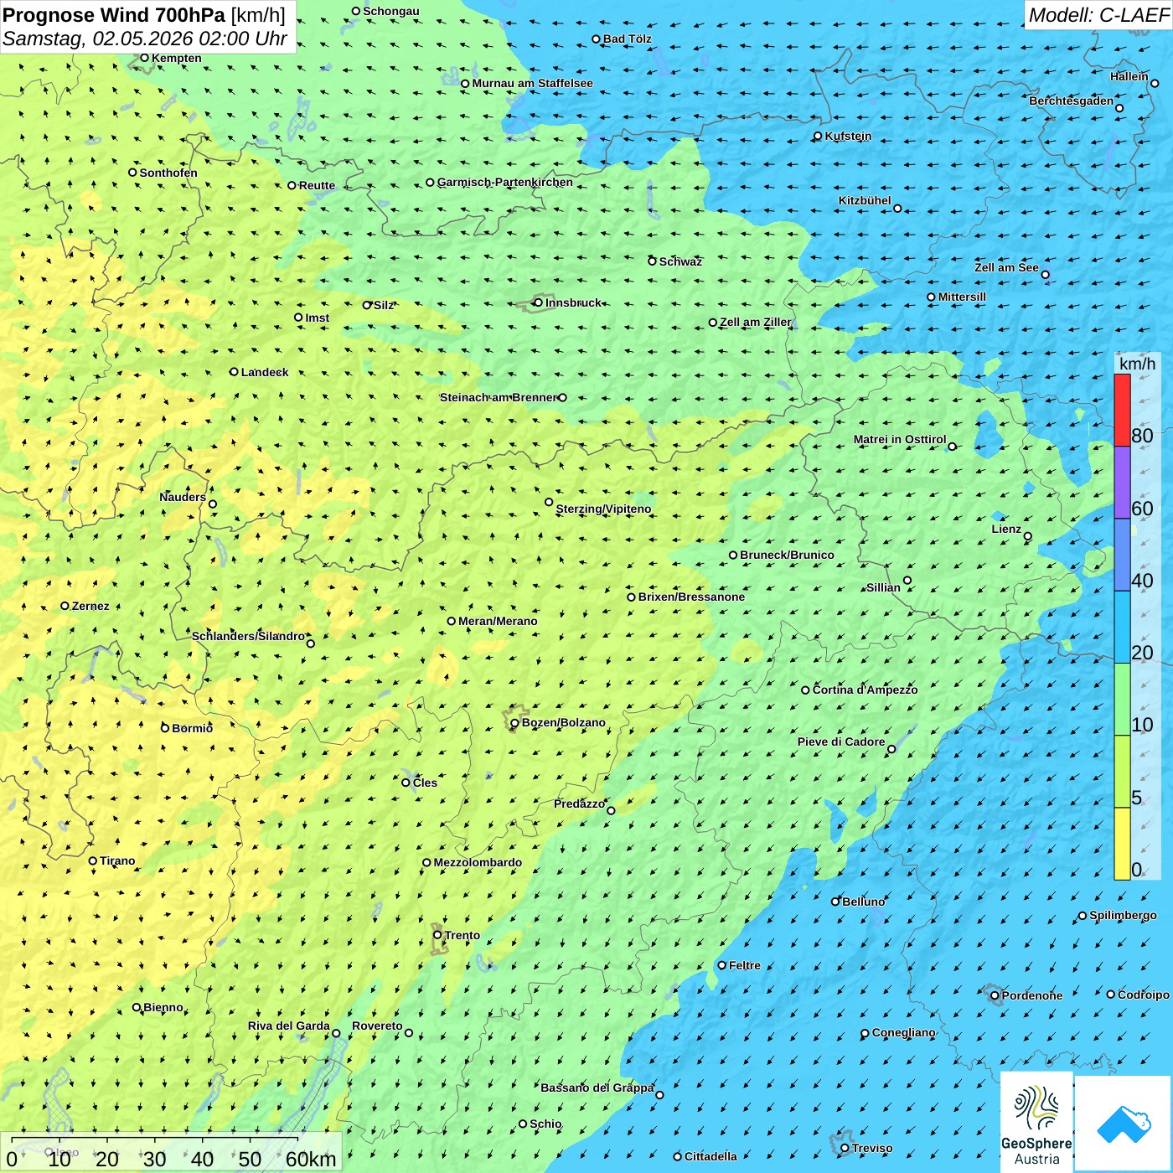Click the "Prognose Wind 700hPa" title
This screenshot has height=1173, width=1173.
coord(115,15)
